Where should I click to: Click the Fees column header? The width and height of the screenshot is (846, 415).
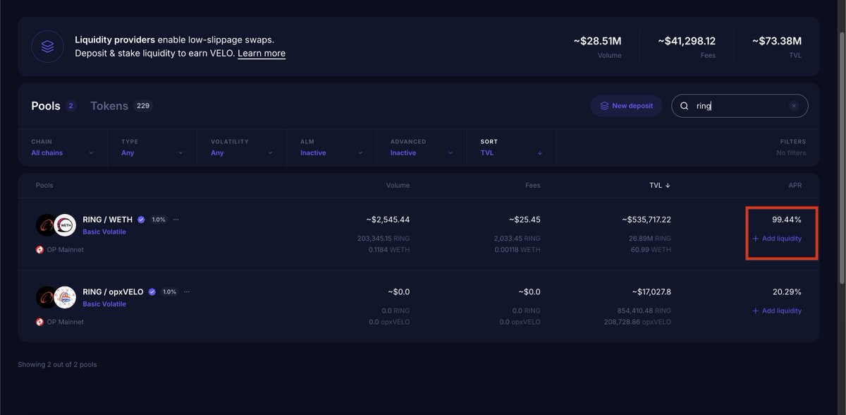[x=533, y=186]
